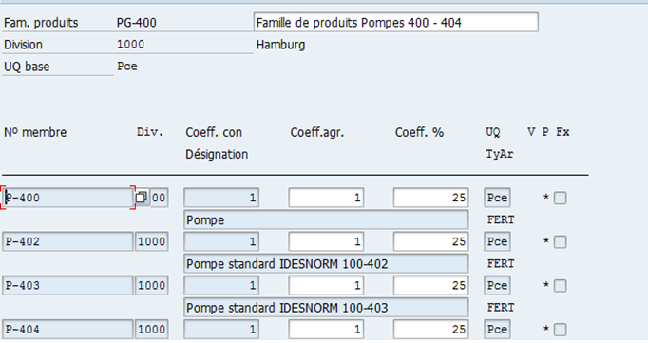
Task: Click the Div. 1000 field for P-402
Action: (152, 241)
